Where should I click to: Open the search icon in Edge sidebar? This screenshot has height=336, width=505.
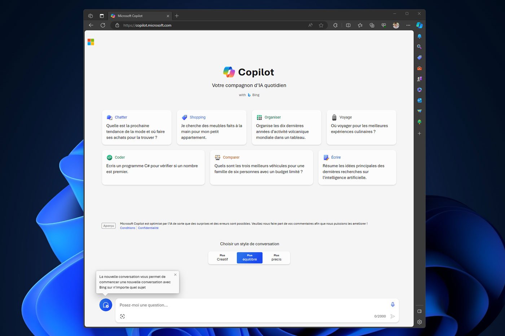[x=419, y=47]
